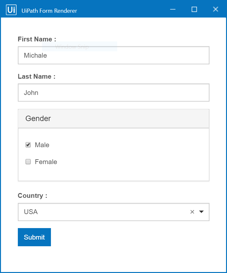Image resolution: width=227 pixels, height=273 pixels.
Task: Click the UiPath logo in the title bar
Action: [x=11, y=9]
